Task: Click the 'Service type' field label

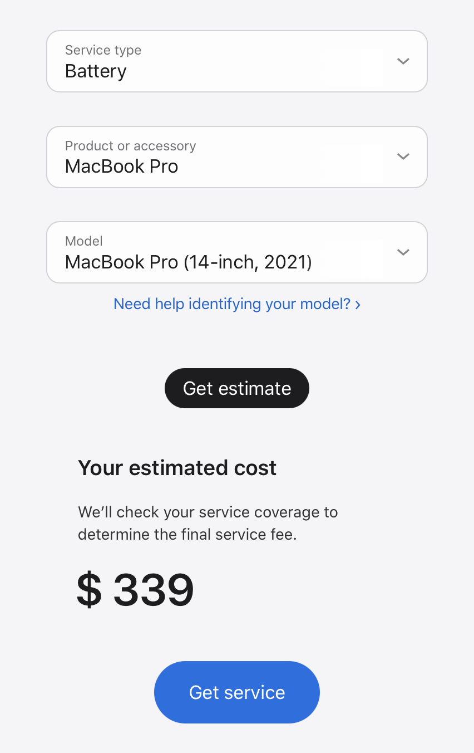Action: (x=103, y=50)
